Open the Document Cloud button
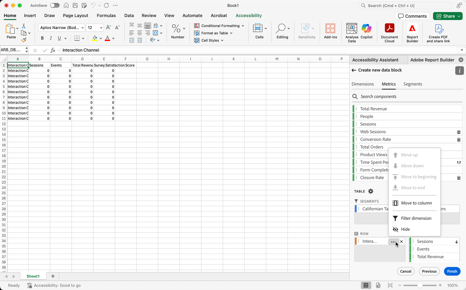Viewport: 466px width, 290px height. point(389,33)
